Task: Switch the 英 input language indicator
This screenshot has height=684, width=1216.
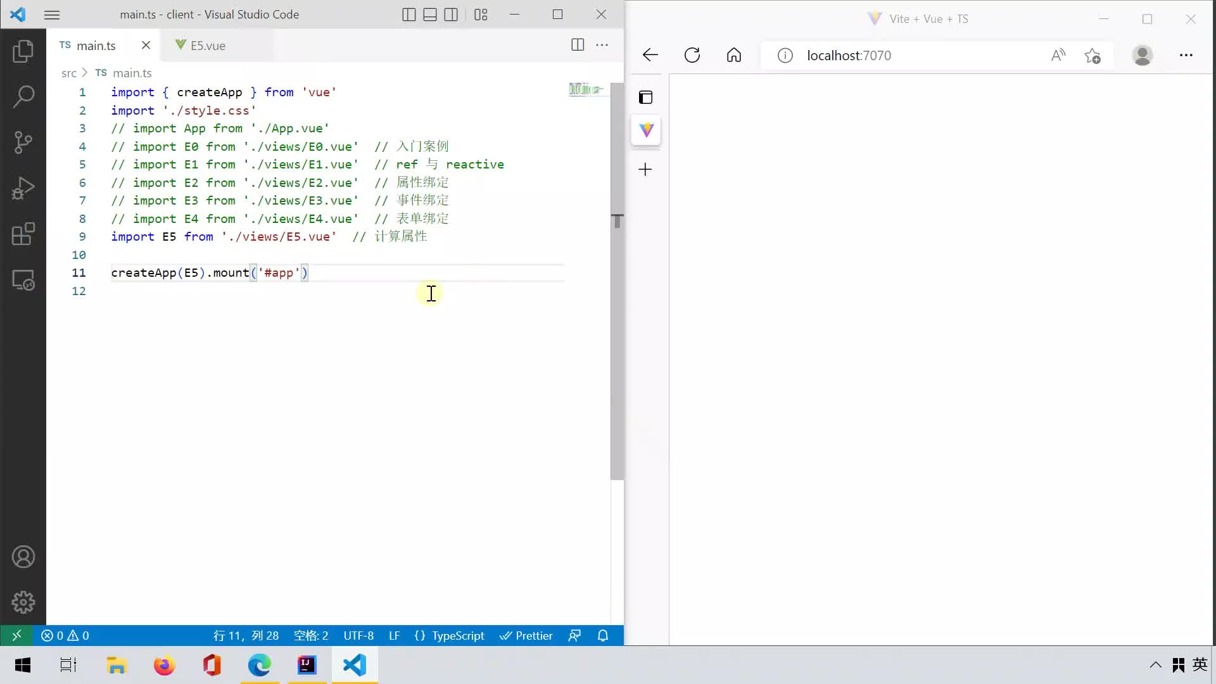Action: 1200,664
